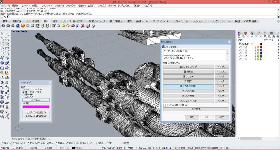Screen dimensions: 280x150
Task: Click ズーム(Z) button in edge analysis
Action: [36, 100]
